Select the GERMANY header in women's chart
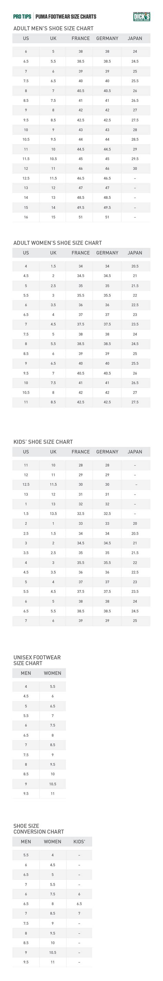Image resolution: width=163 pixels, height=981 pixels. 107,253
